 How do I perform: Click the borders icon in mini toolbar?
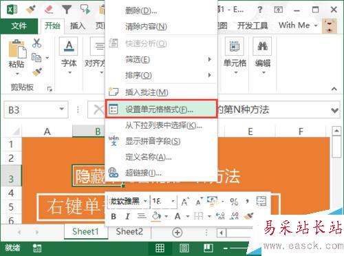pos(199,216)
